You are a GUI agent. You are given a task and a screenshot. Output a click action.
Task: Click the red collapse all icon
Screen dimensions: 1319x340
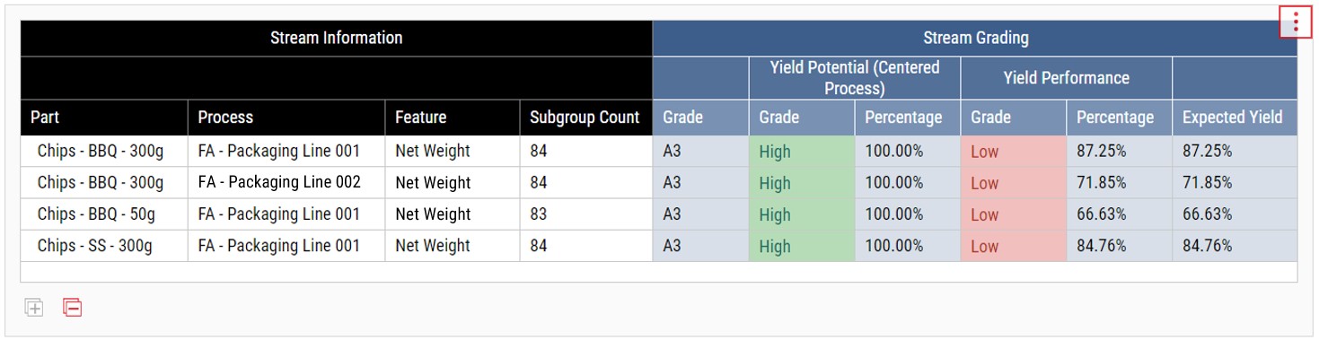coord(73,308)
